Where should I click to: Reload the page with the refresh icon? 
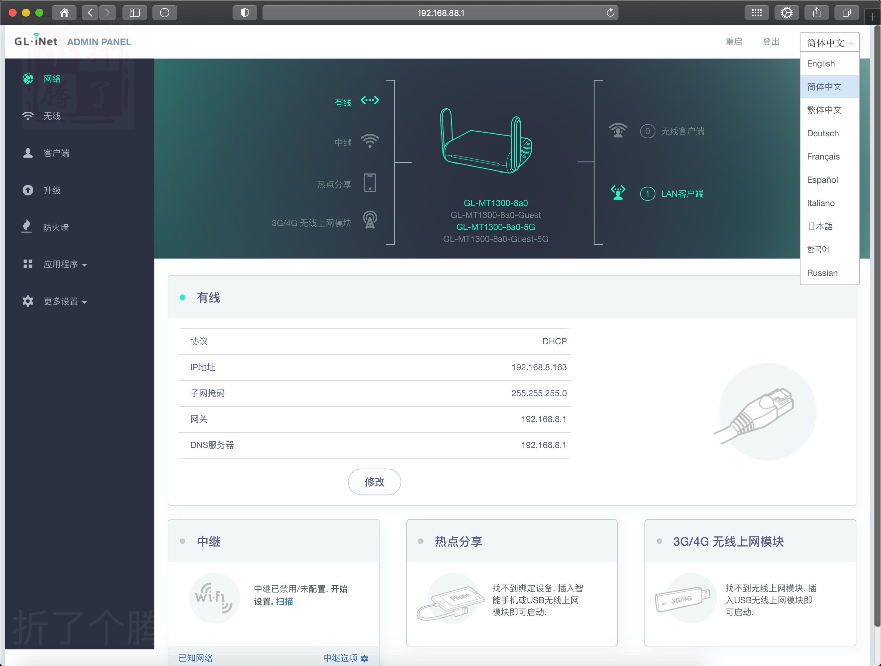(x=610, y=13)
